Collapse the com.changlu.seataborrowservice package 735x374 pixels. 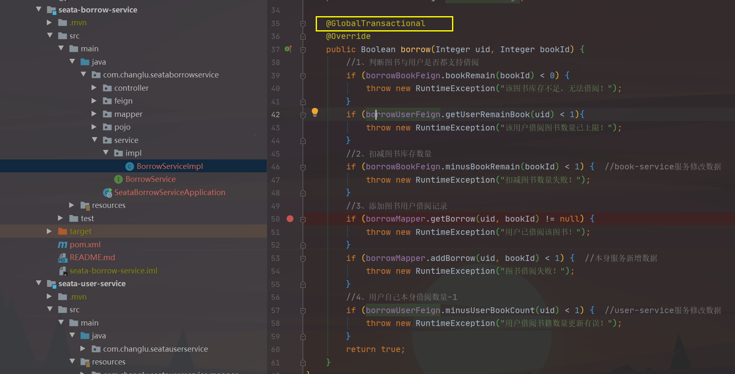click(x=84, y=75)
